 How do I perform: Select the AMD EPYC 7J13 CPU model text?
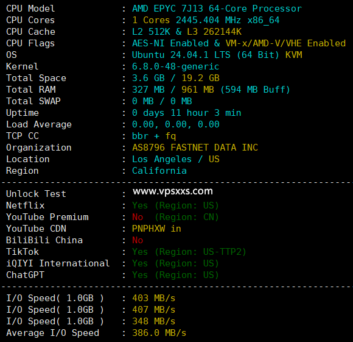click(x=217, y=9)
